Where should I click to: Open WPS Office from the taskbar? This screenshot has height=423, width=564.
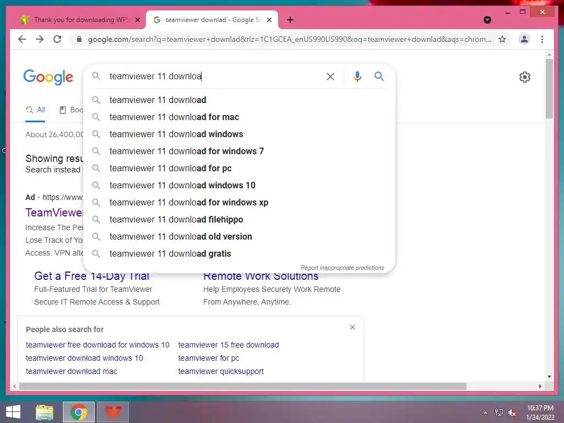112,412
